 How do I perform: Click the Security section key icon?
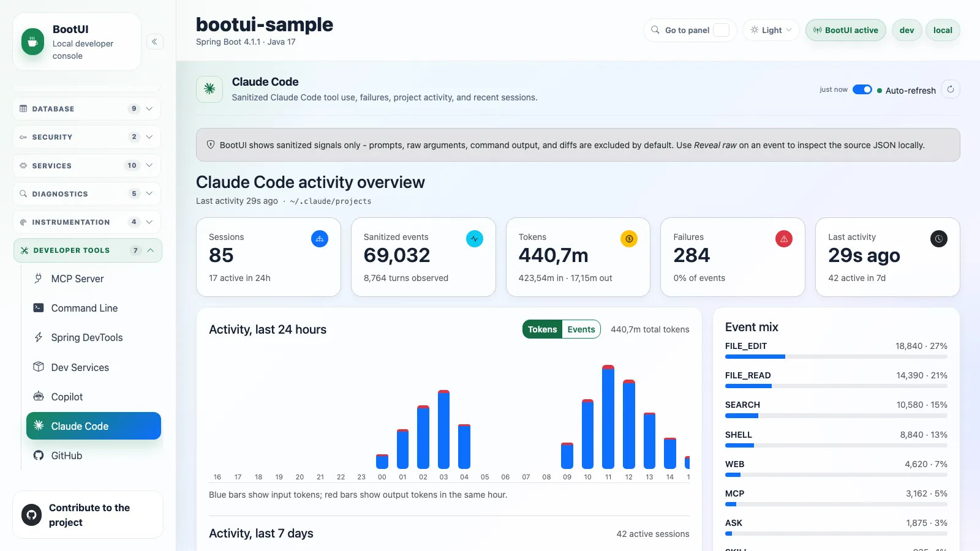(23, 137)
